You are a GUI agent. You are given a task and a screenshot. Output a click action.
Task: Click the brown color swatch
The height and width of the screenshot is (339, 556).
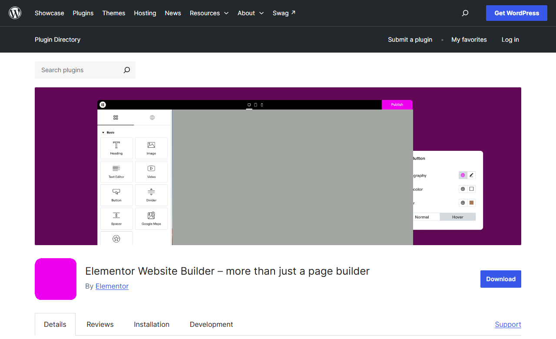coord(471,203)
